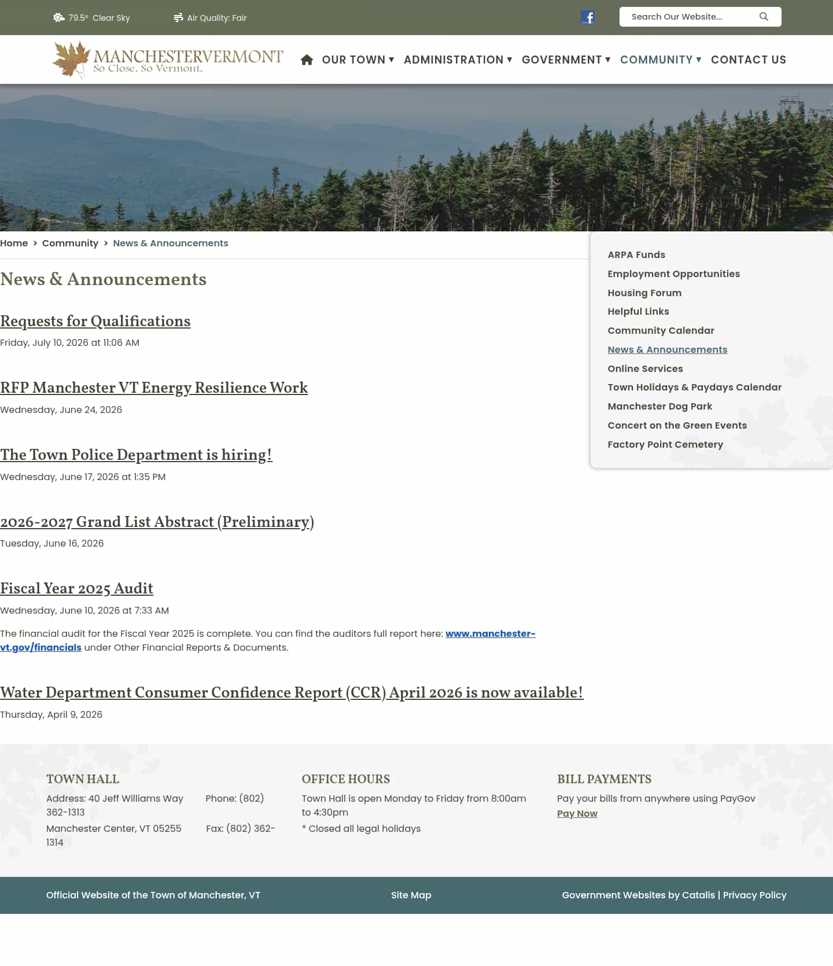Select ARPA Funds in sidebar

pos(636,255)
